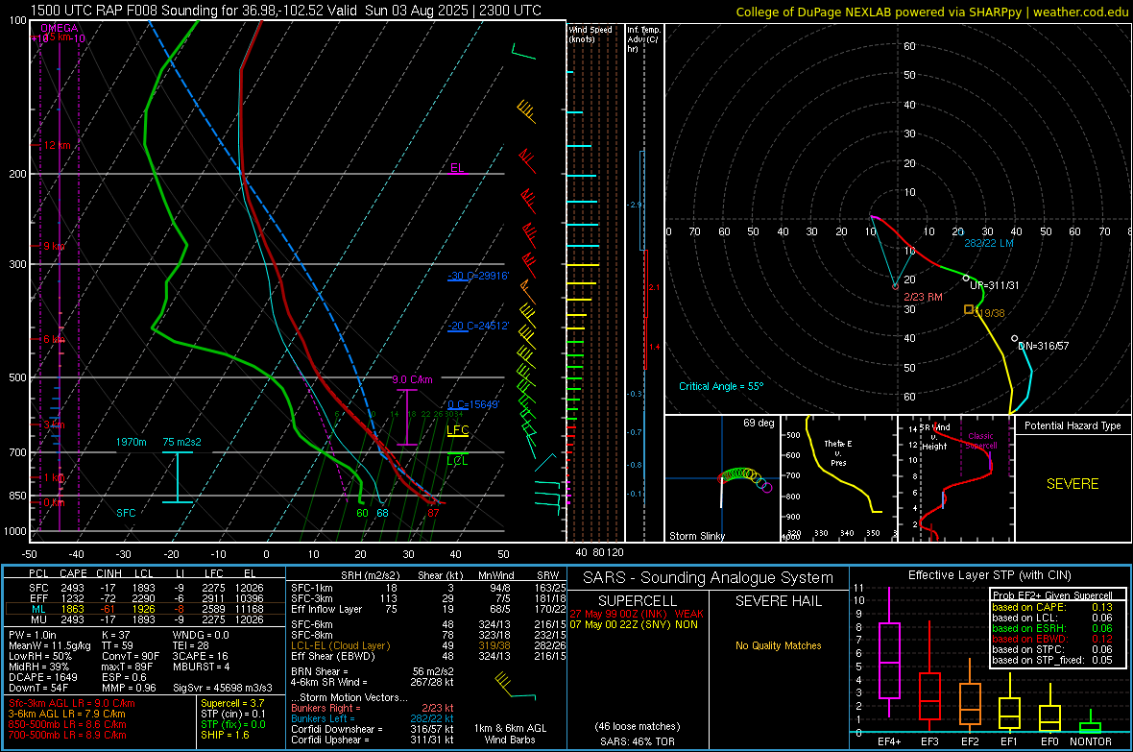Viewport: 1133px width, 752px height.
Task: Click the magenta '9.0 C/km' lapse rate label
Action: (412, 379)
